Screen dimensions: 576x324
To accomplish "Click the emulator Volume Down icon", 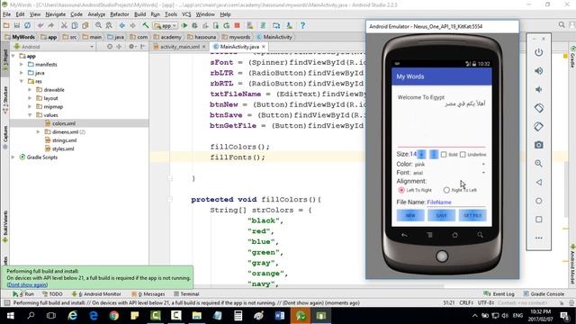I will tap(538, 90).
